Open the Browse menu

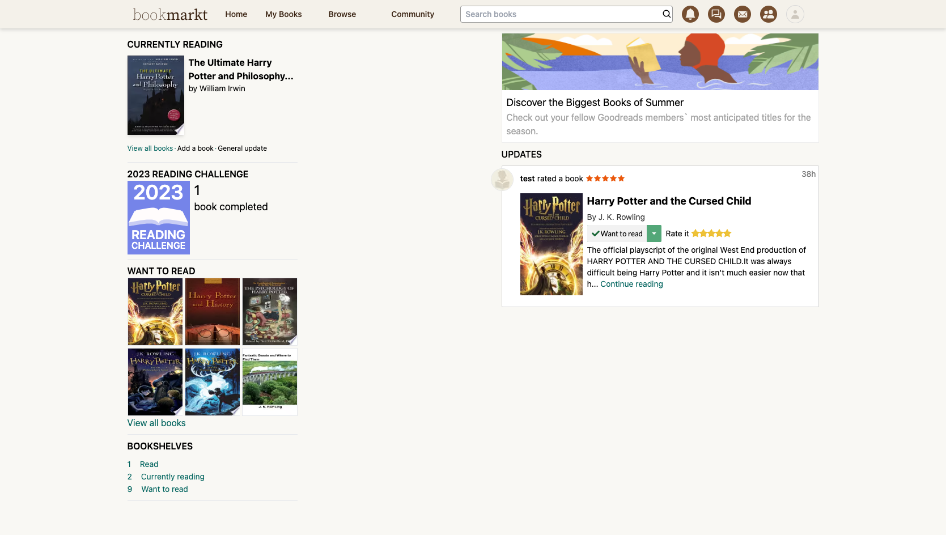pyautogui.click(x=342, y=14)
